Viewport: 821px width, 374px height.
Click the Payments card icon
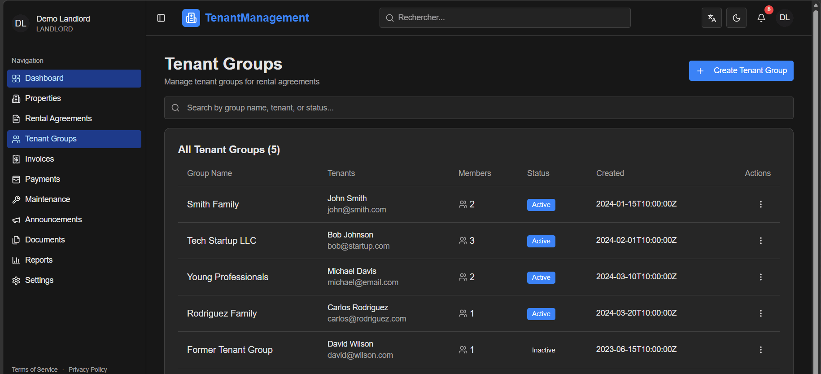click(16, 180)
